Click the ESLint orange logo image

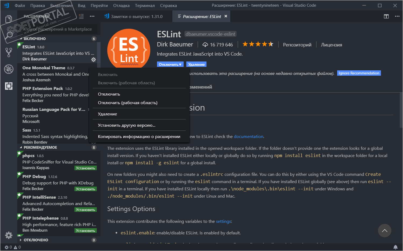(129, 48)
